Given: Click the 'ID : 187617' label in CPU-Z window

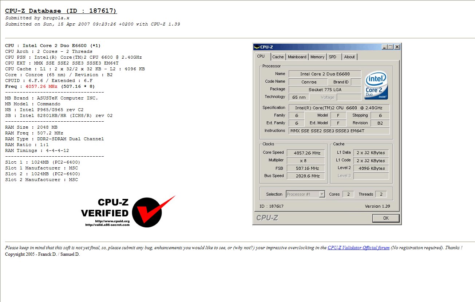Looking at the screenshot, I should click(x=272, y=206).
